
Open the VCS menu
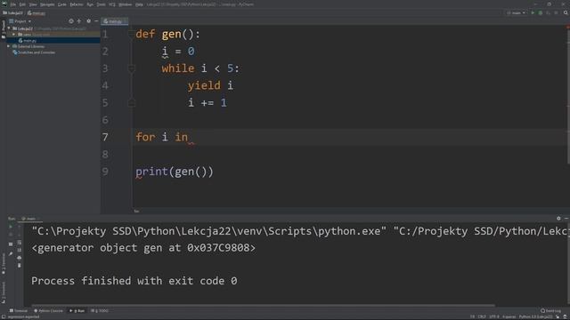[x=112, y=4]
